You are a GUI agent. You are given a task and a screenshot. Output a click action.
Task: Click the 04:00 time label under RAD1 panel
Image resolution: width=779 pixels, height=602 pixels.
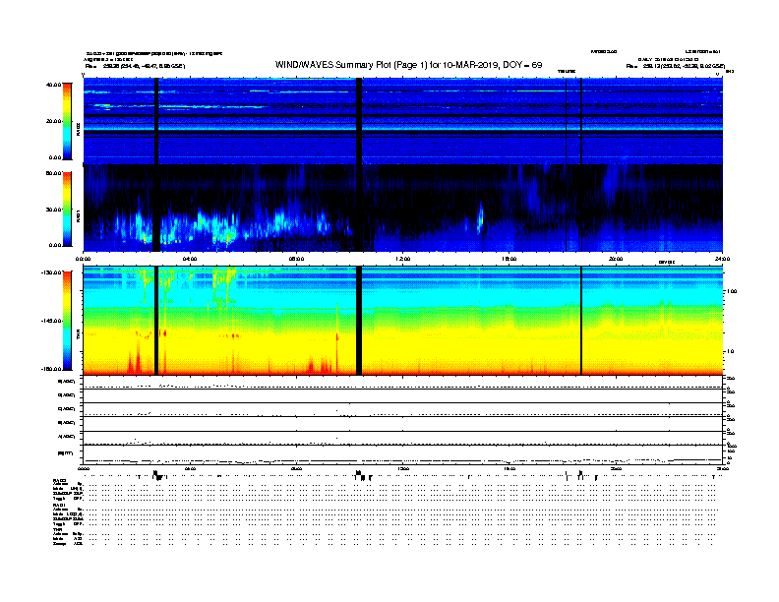point(190,259)
